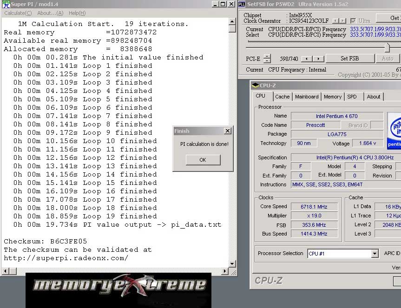Close the Finish dialog with the X

(x=227, y=131)
